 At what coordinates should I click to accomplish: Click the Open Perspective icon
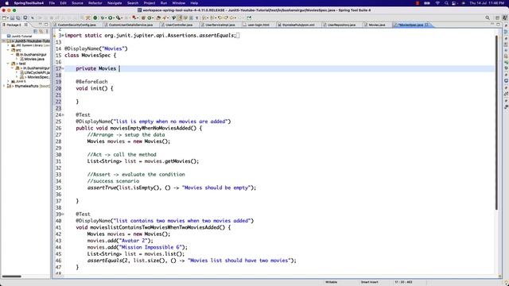tap(497, 17)
